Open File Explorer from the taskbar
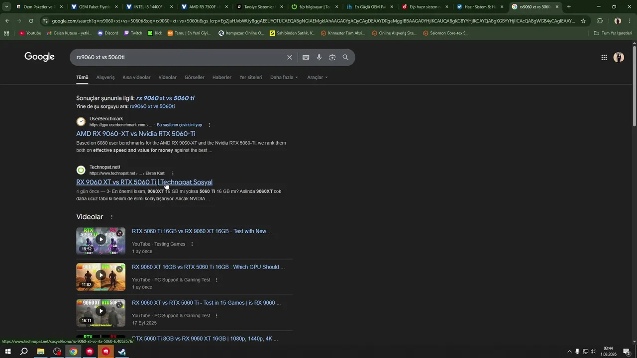637x358 pixels. click(40, 352)
